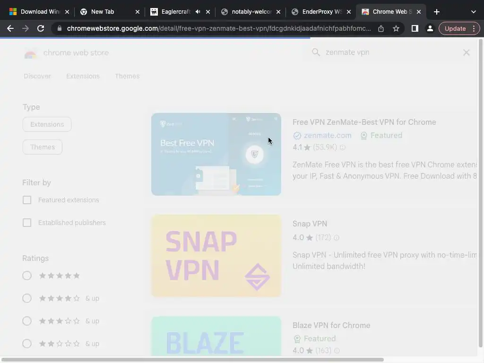Enable Established publishers checkbox
The image size is (484, 363).
pyautogui.click(x=27, y=223)
